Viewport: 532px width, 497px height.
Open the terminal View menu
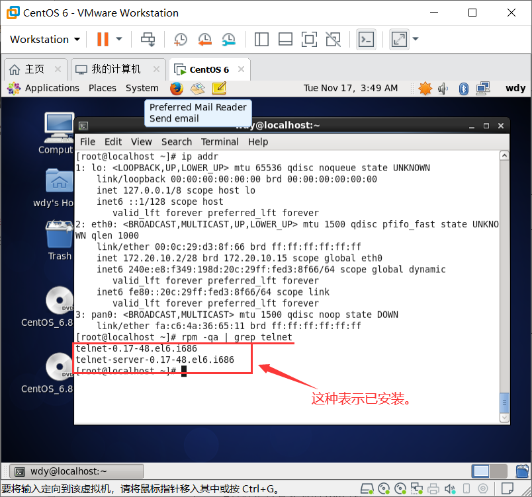pyautogui.click(x=141, y=141)
